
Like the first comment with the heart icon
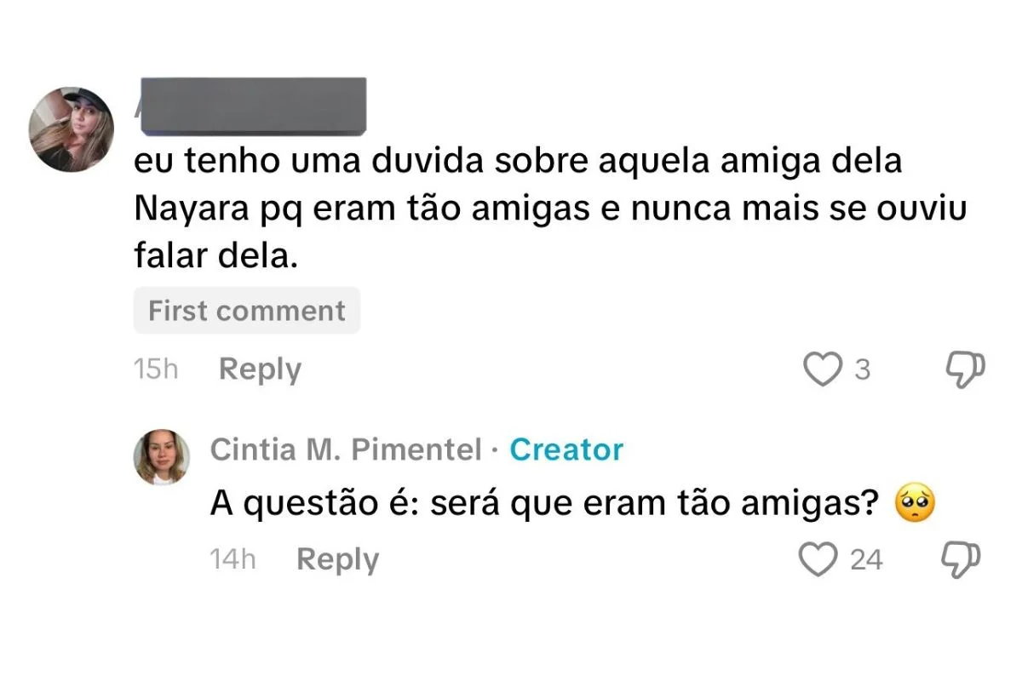(823, 369)
